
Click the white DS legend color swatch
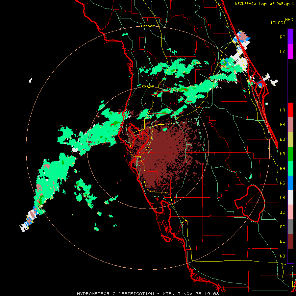tap(290, 197)
